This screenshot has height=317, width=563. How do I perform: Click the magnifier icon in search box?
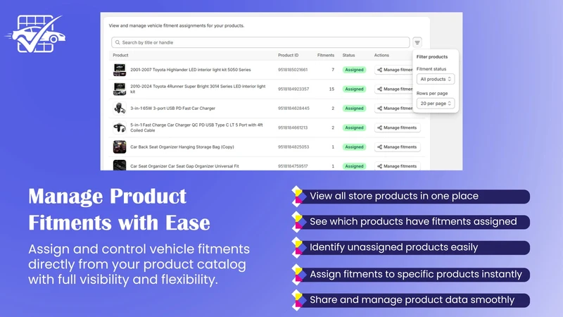[x=118, y=42]
